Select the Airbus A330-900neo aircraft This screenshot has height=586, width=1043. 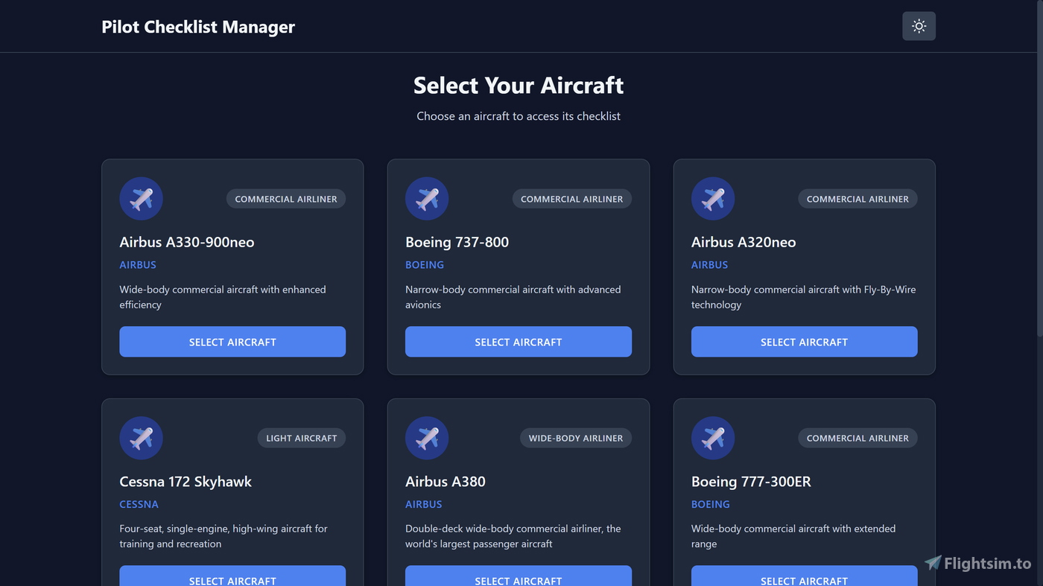[x=232, y=341]
